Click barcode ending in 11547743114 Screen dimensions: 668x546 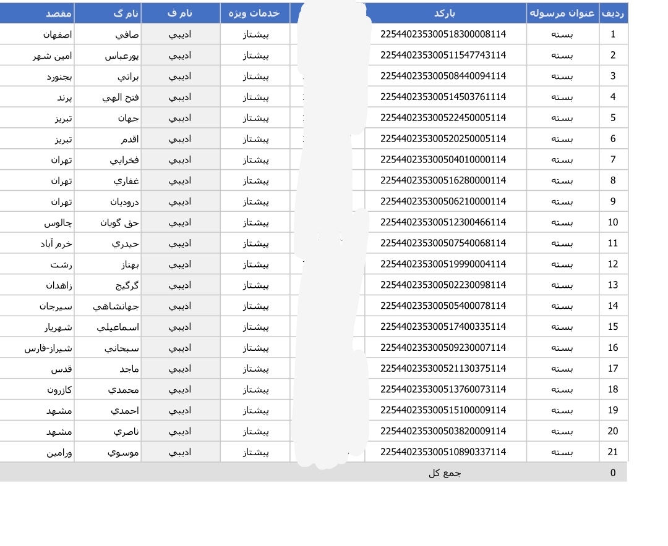coord(443,56)
